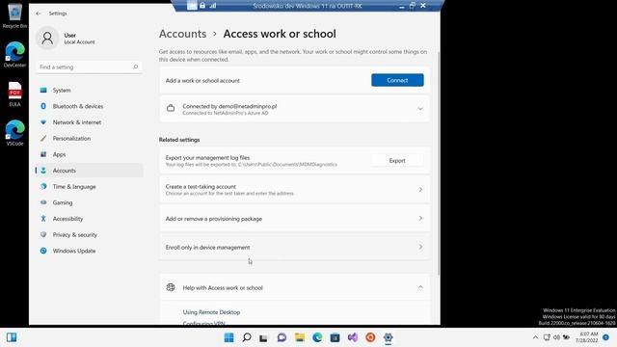Click the globe icon beside Help section
Image resolution: width=617 pixels, height=347 pixels.
click(171, 287)
